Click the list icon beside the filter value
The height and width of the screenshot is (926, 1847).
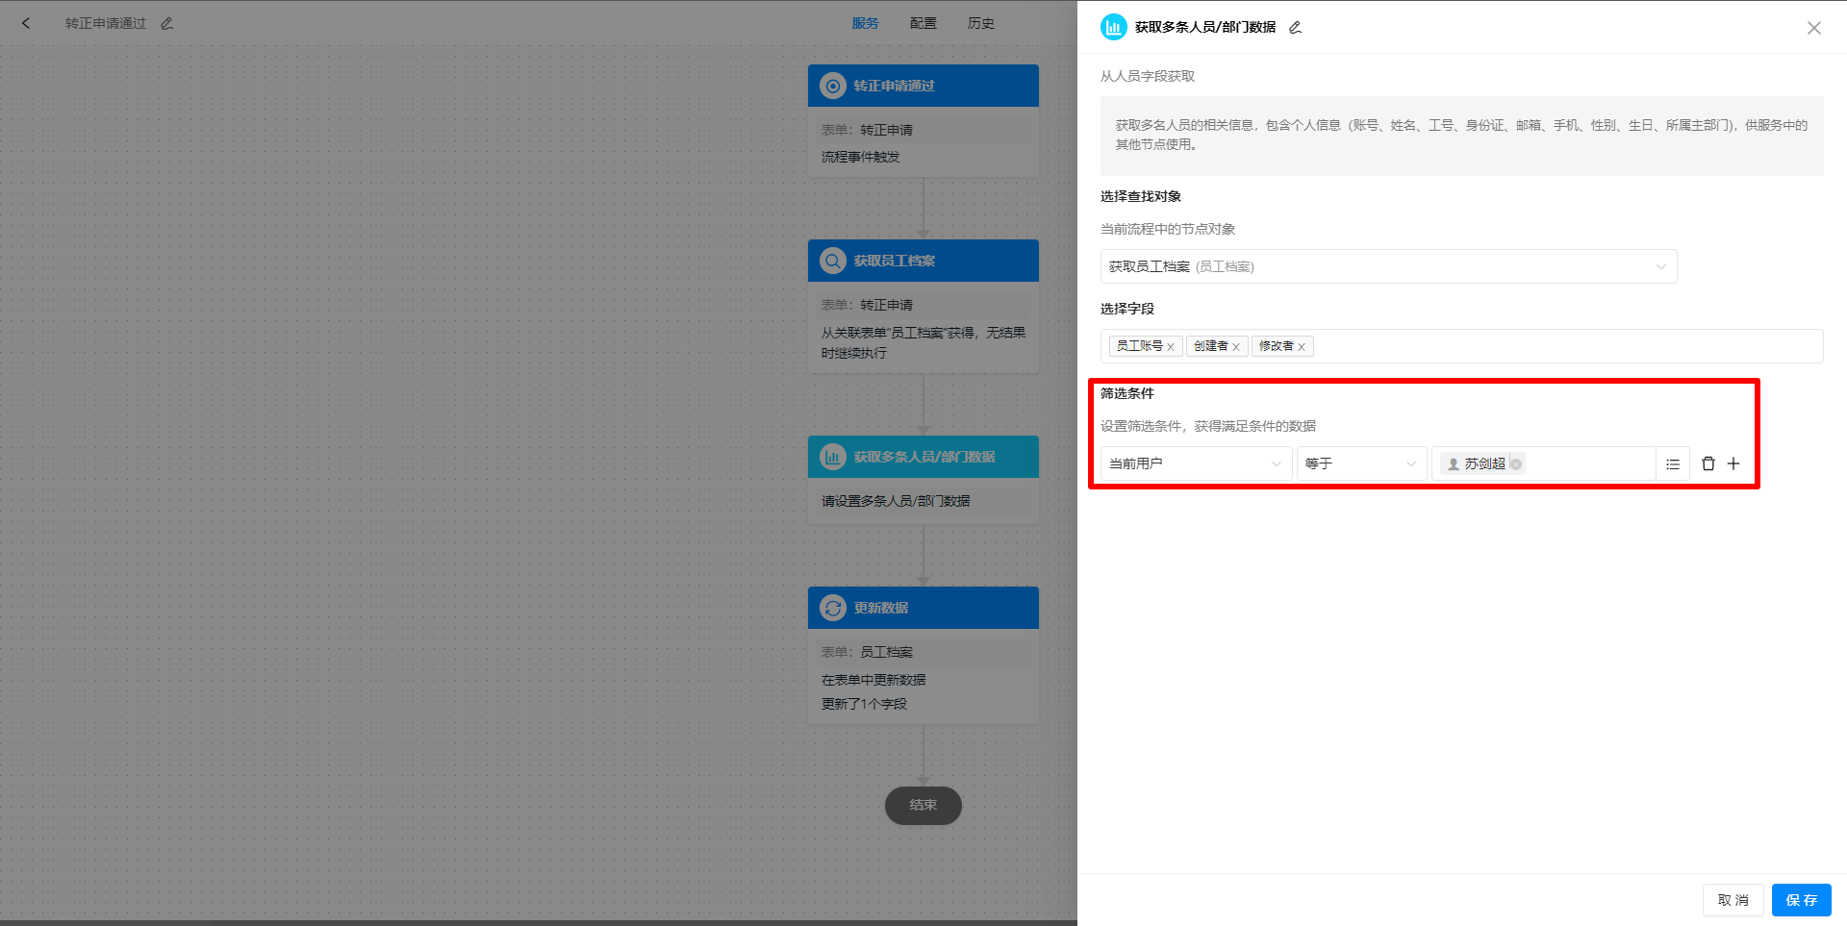pos(1673,463)
